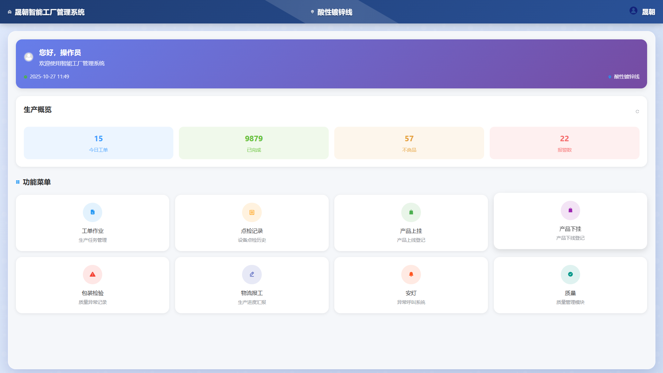
Task: Open the 不良品 defects card
Action: [x=409, y=143]
